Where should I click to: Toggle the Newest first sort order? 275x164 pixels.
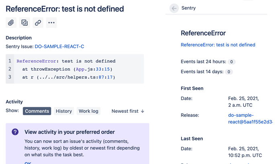click(x=128, y=111)
